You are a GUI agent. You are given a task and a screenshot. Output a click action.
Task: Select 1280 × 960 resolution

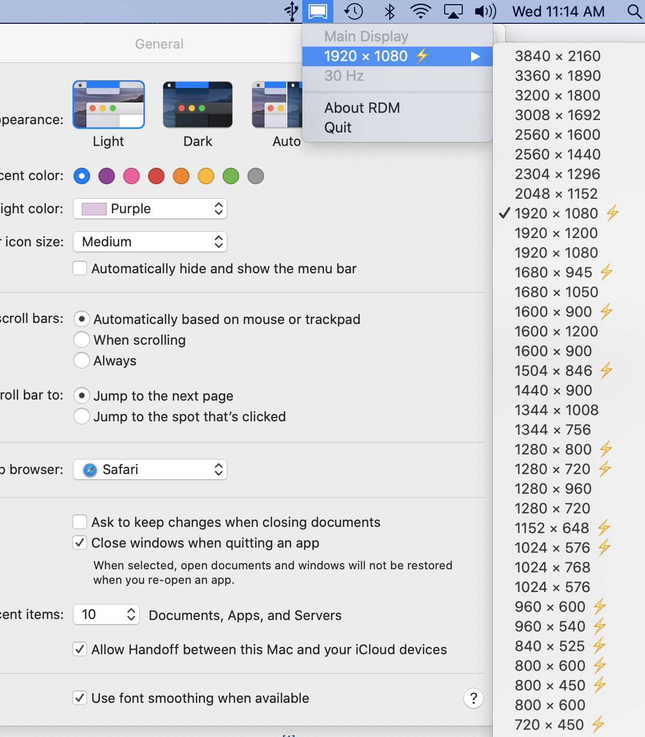pos(569,489)
